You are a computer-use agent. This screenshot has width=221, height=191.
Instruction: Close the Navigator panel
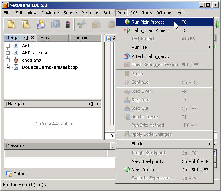coord(97,104)
